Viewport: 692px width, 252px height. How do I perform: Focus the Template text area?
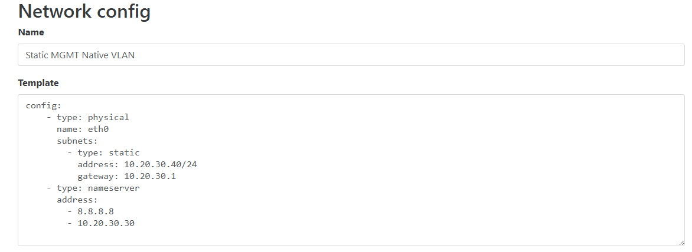(351, 170)
